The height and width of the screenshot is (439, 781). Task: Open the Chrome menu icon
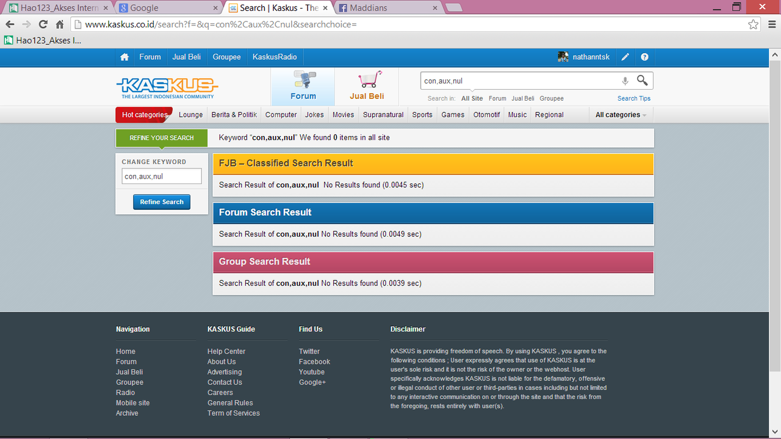pos(771,24)
